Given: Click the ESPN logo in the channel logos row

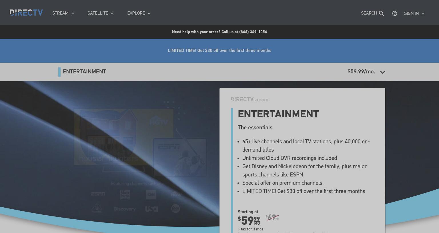Looking at the screenshot, I should pos(98,194).
